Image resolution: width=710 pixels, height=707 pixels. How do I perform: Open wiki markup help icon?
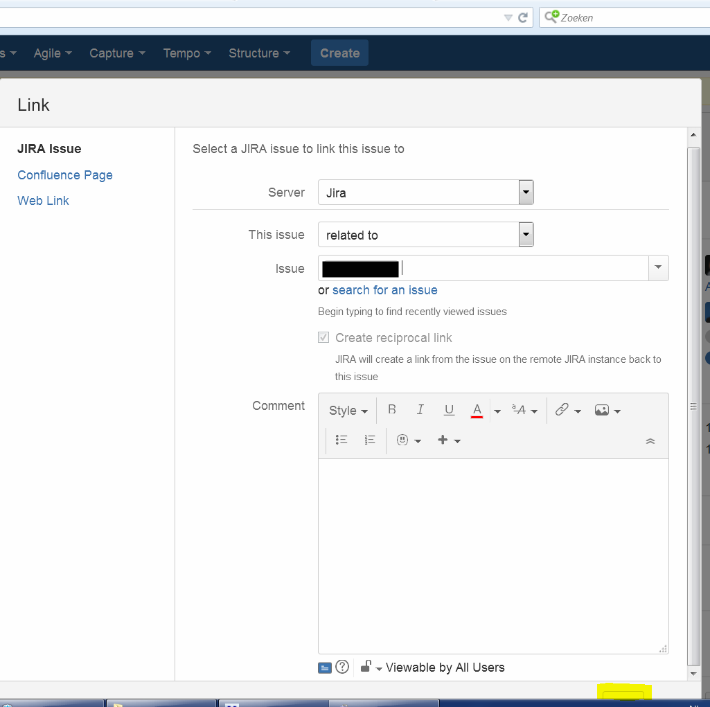tap(342, 667)
